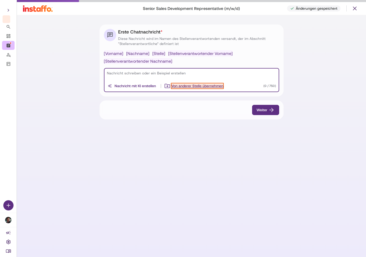Click the Senior Sales Development Representative title

point(191,8)
